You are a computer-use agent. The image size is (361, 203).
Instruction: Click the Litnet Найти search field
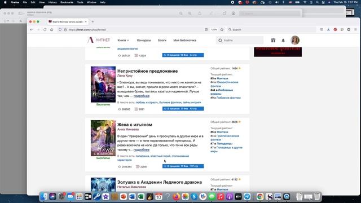click(240, 41)
